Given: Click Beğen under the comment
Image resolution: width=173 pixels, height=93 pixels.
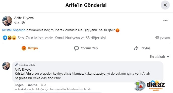Looking at the screenshot, I should coord(19,85).
